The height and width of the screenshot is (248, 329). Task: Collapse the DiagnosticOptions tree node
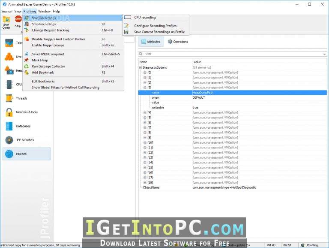click(141, 67)
